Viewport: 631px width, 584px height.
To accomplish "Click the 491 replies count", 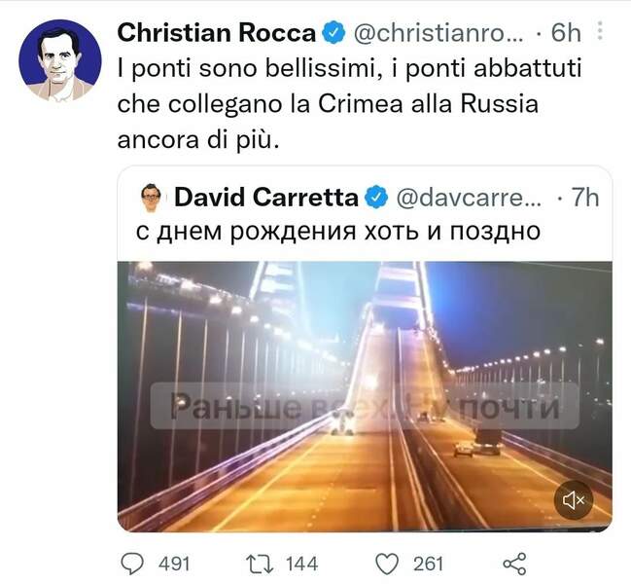I will click(174, 563).
